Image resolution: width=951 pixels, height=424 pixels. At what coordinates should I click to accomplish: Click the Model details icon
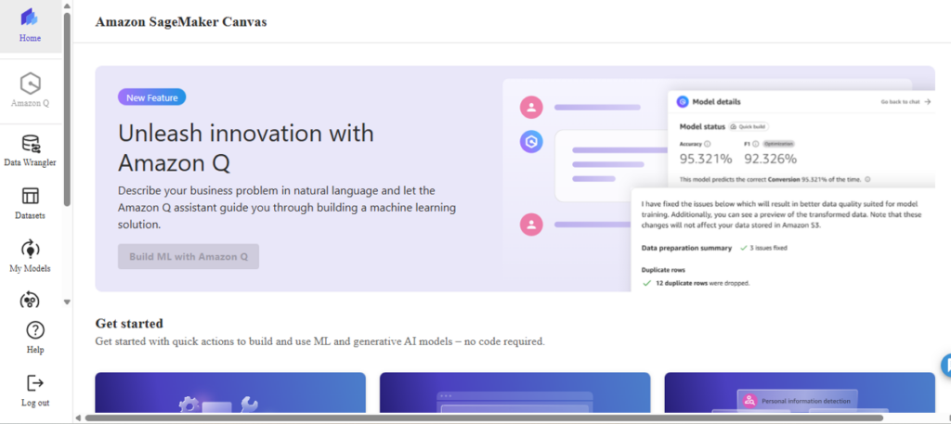(x=683, y=102)
